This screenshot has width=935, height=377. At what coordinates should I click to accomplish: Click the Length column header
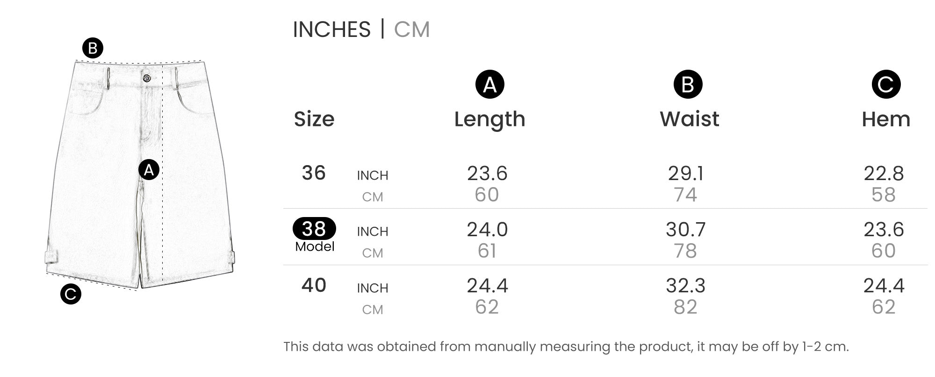489,119
